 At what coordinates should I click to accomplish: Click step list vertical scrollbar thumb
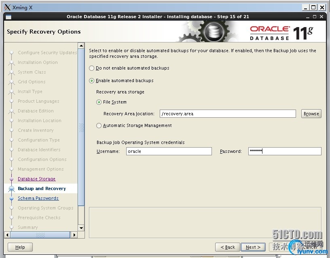[x=81, y=127]
